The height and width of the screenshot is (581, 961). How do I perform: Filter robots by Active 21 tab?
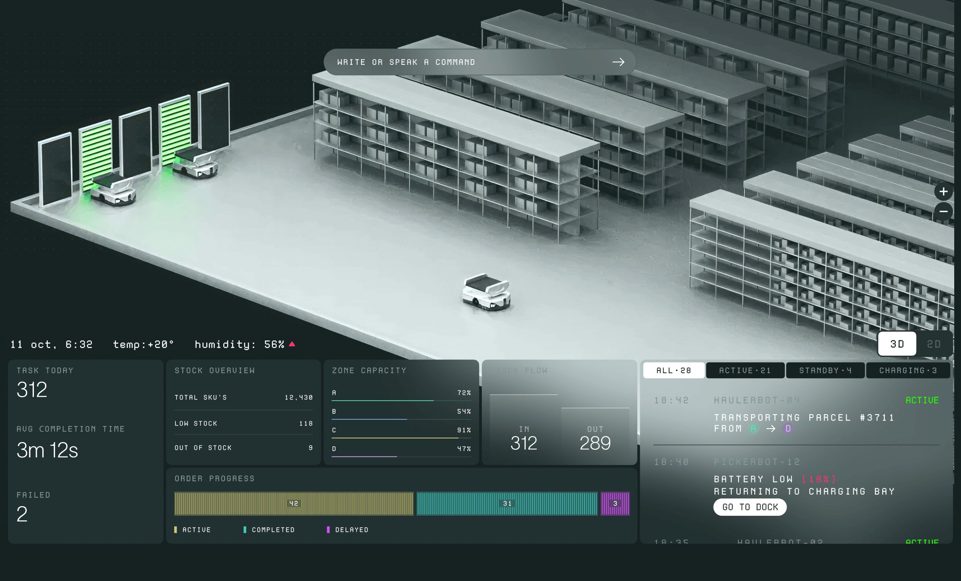tap(745, 371)
